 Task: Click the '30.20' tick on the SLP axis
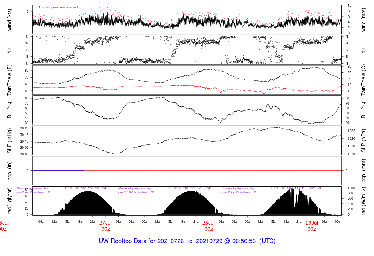pyautogui.click(x=24, y=128)
